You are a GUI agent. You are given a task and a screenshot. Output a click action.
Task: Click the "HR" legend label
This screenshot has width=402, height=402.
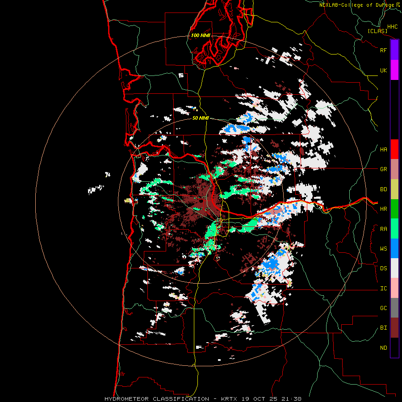pyautogui.click(x=383, y=209)
